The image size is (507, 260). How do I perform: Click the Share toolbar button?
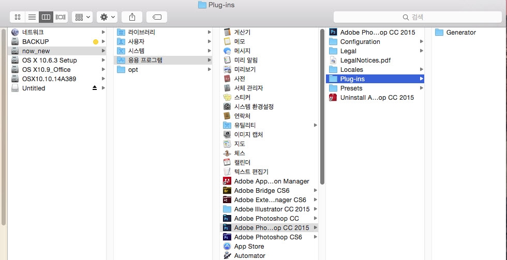[132, 17]
